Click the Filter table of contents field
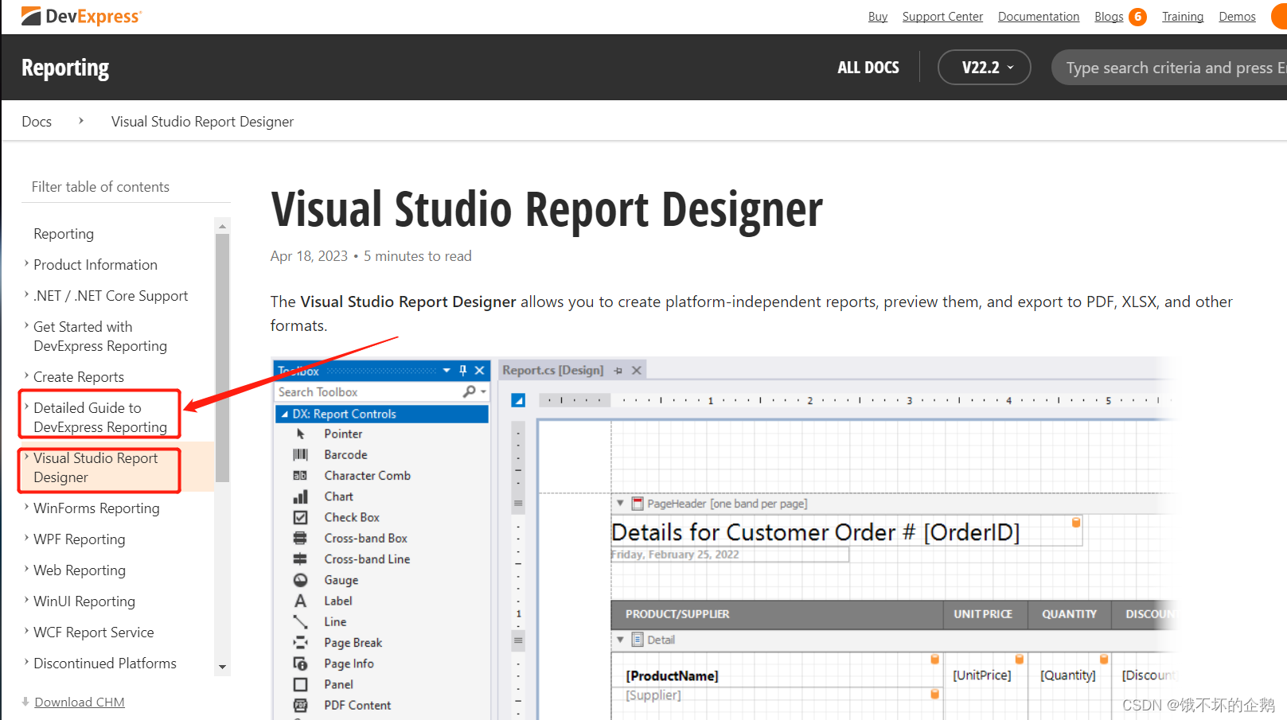Screen dimensions: 1287x720 (126, 186)
